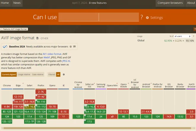The image size is (196, 131).
Task: Click Samsung Internet header
Action: click(101, 85)
